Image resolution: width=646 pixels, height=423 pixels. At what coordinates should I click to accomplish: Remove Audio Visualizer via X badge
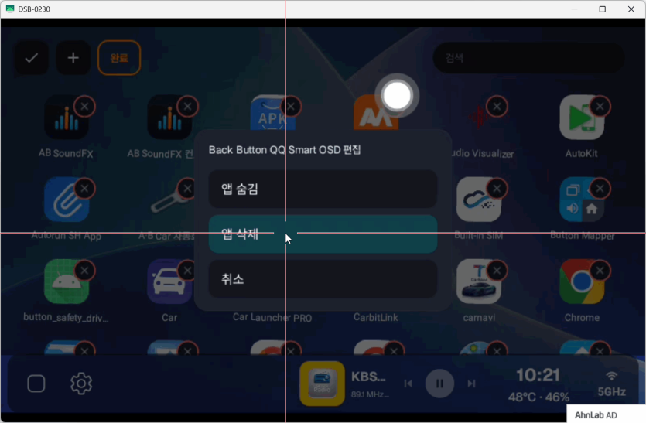497,107
